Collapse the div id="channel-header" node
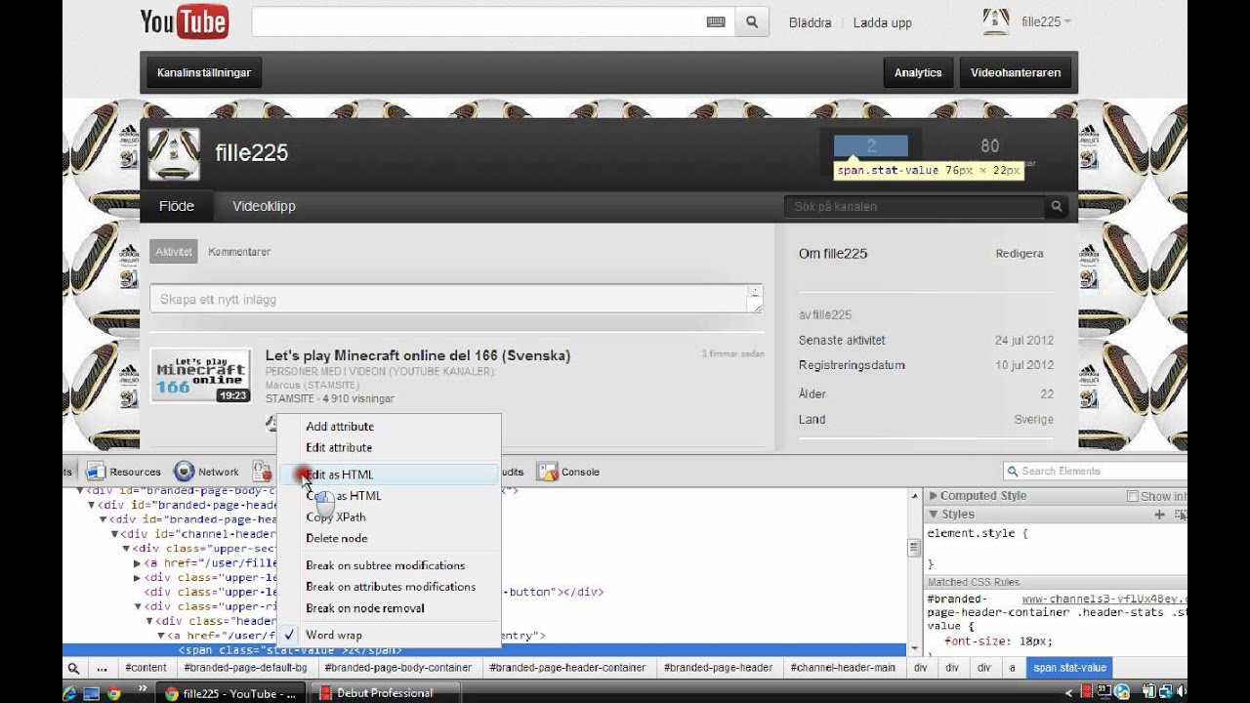The image size is (1250, 703). pyautogui.click(x=114, y=534)
